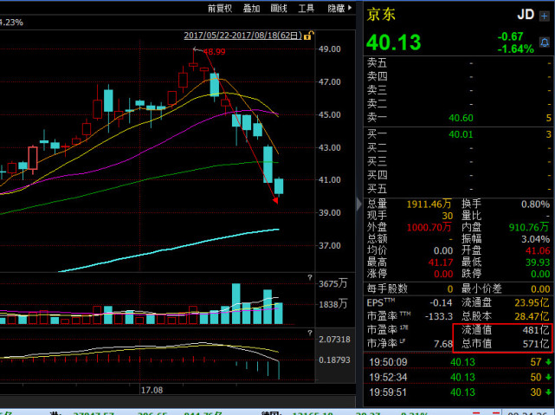Image resolution: width=555 pixels, height=415 pixels.
Task: Toggle 前复权 price adjustment mode
Action: tap(220, 8)
